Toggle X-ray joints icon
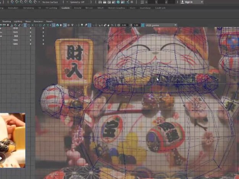Image resolution: width=239 pixels, height=179 pixels. click(x=112, y=25)
